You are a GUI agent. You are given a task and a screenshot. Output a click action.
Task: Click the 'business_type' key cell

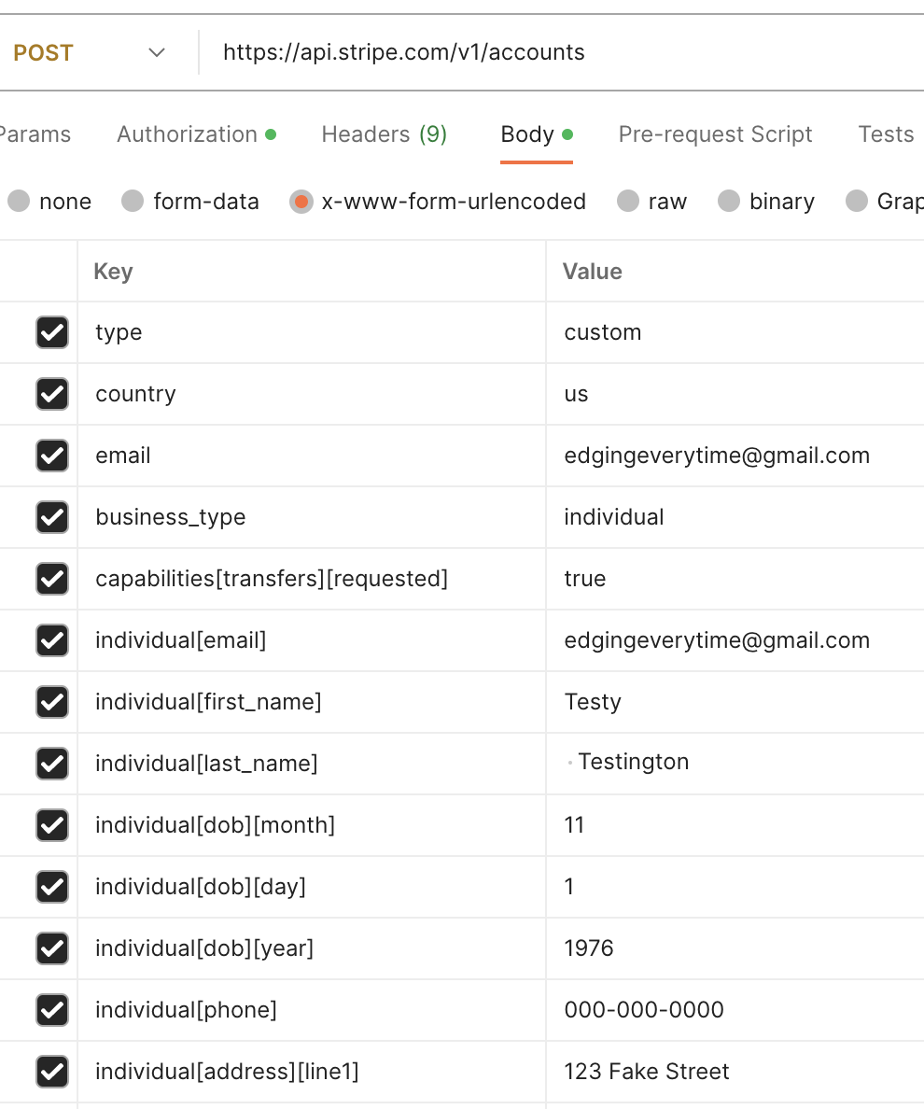point(312,517)
